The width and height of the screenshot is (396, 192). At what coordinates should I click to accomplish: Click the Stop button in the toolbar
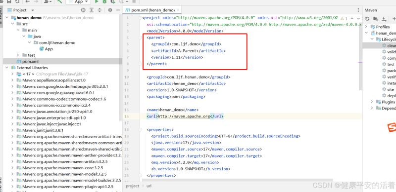click(134, 1)
